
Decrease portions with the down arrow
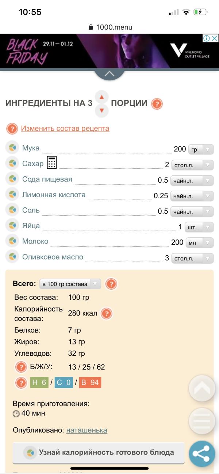pos(102,111)
